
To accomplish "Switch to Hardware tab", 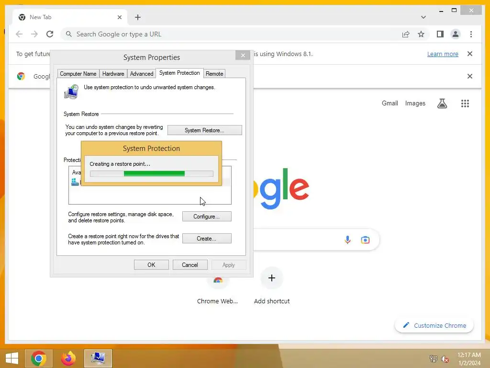I will [113, 73].
